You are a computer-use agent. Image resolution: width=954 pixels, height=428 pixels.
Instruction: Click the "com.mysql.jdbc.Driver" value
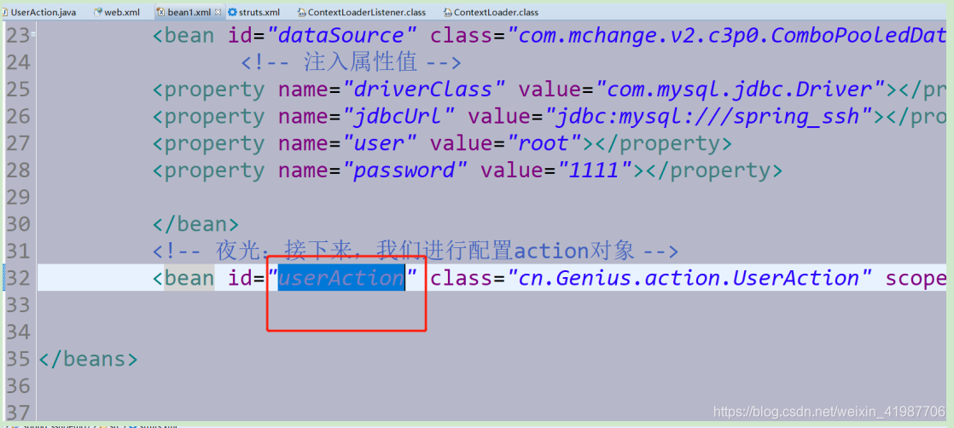tap(740, 90)
